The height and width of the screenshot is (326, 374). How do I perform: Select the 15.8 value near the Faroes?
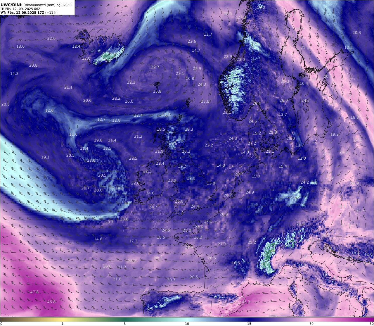pyautogui.click(x=157, y=92)
